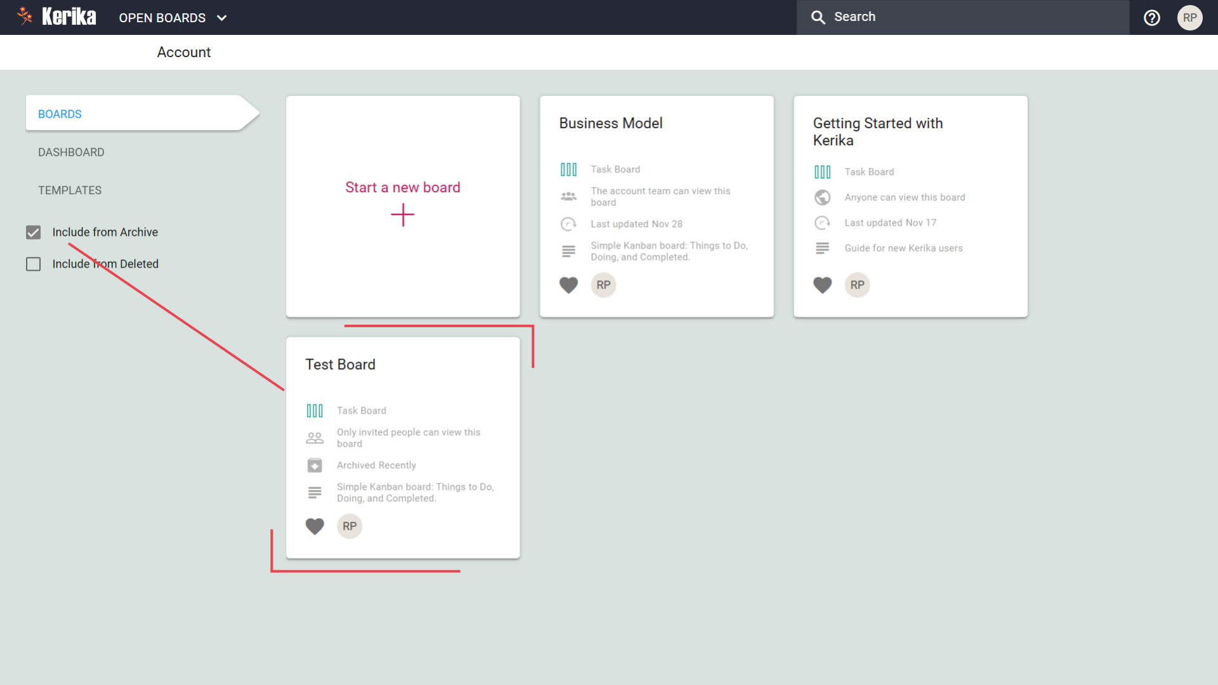Uncheck Include from Archive checkbox
The height and width of the screenshot is (685, 1218).
[34, 233]
